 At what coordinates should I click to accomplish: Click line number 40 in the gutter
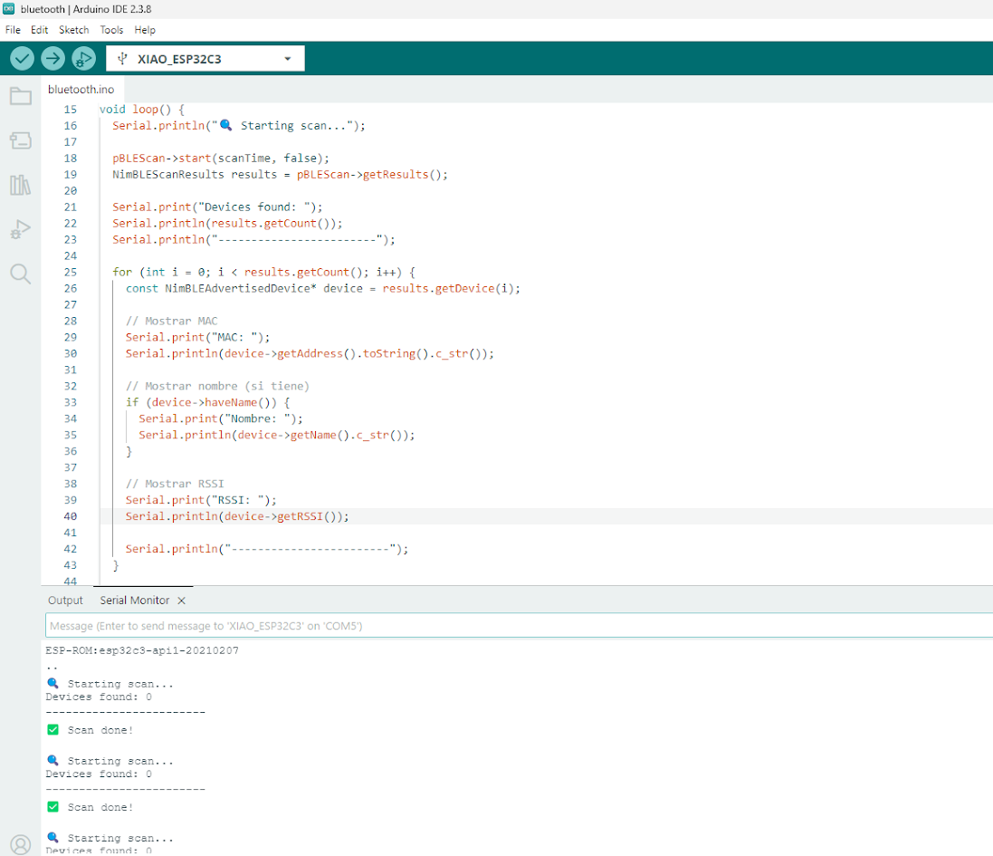[71, 516]
